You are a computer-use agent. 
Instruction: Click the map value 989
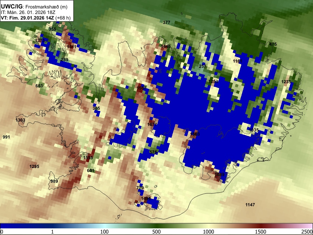[x=54, y=181]
